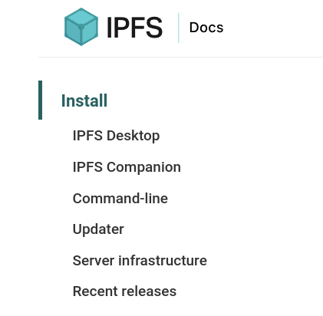The width and height of the screenshot is (323, 316).
Task: Return home via the teal cube icon
Action: [81, 27]
